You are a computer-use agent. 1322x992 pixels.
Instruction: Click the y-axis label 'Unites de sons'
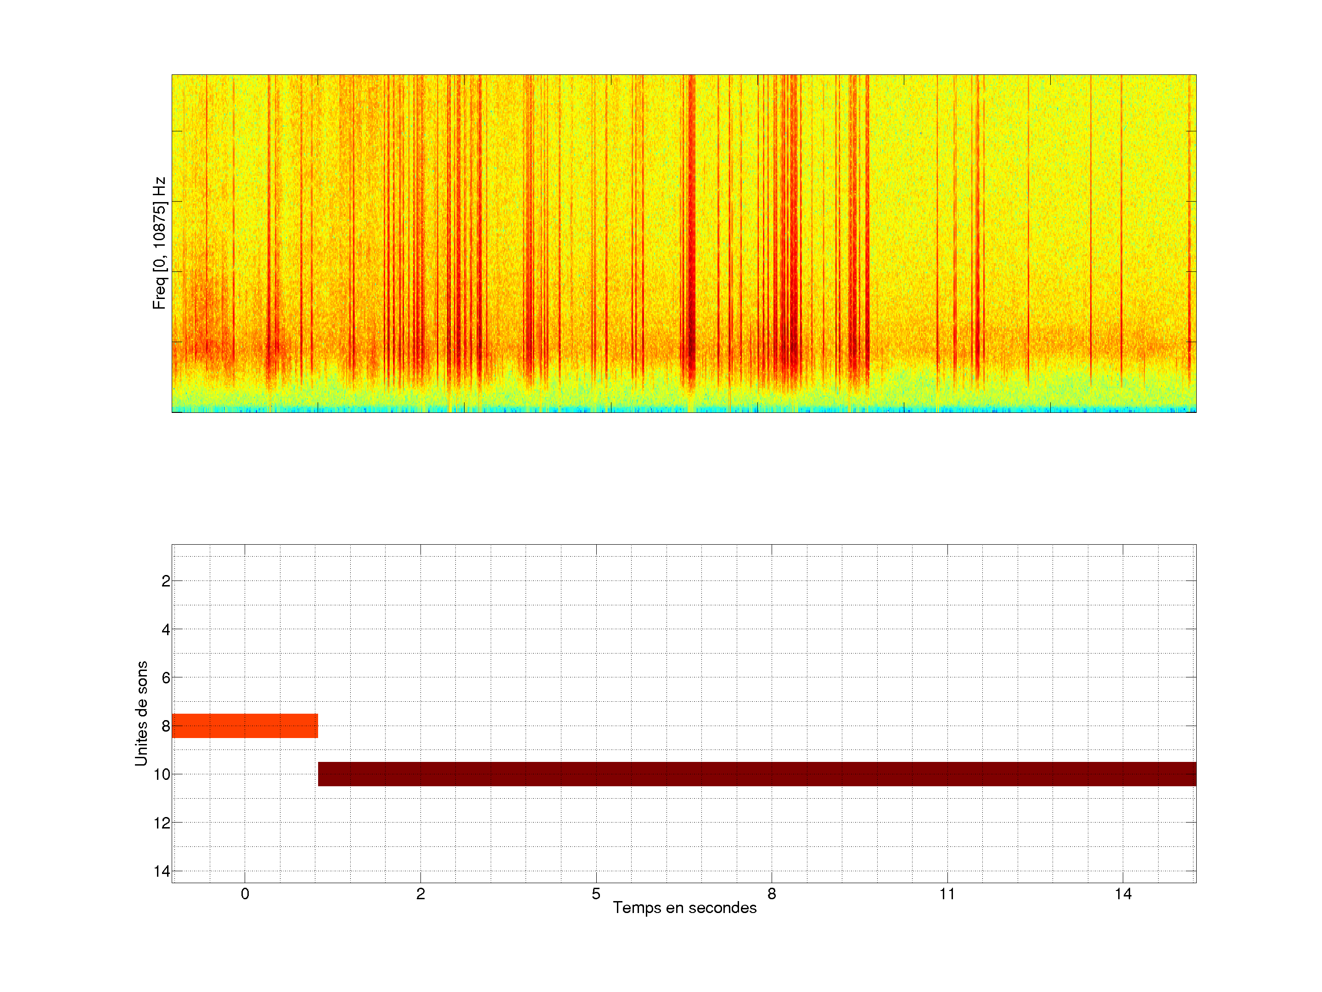[x=141, y=713]
